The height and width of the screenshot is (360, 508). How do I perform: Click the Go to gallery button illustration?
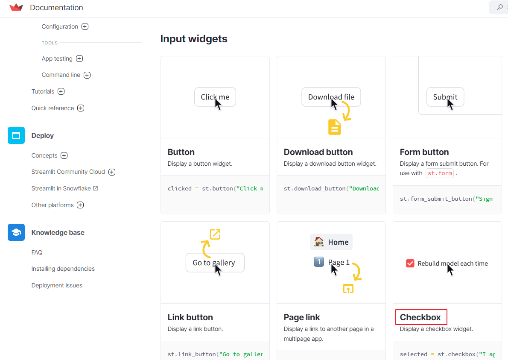pyautogui.click(x=215, y=263)
